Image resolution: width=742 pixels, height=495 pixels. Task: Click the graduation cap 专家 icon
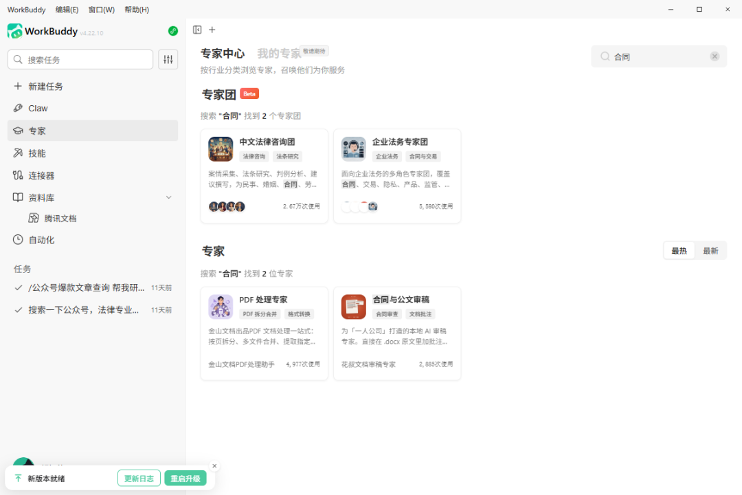18,131
